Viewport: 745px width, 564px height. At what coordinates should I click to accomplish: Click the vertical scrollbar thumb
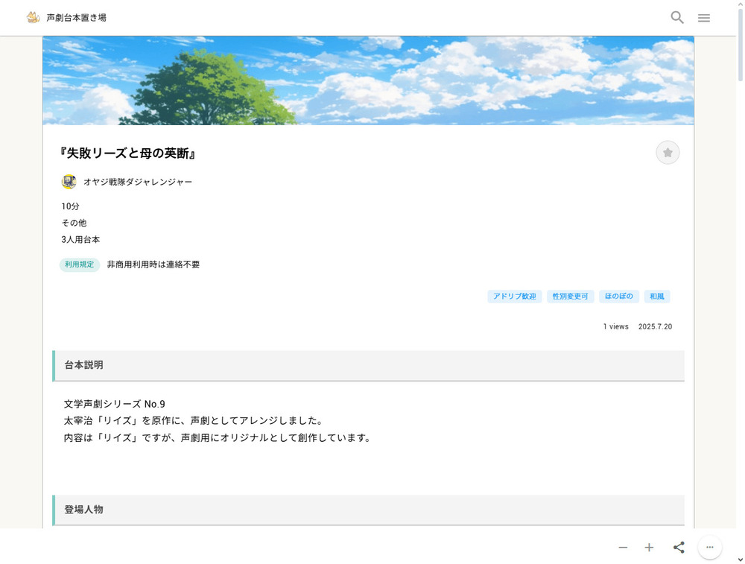741,45
